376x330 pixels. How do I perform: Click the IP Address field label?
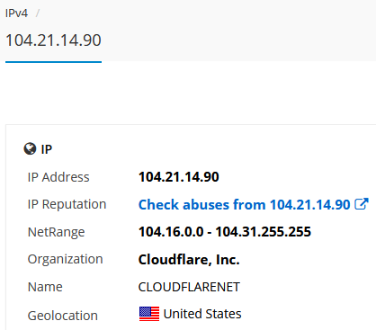point(58,177)
